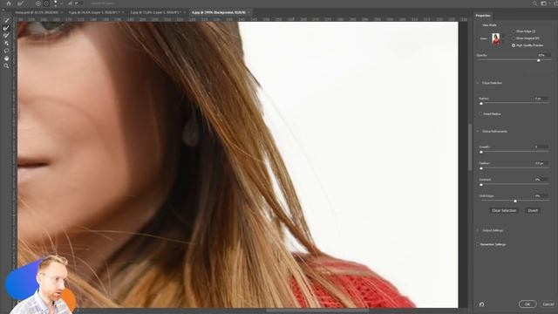Adjust the Opacity slider handle

(x=539, y=60)
